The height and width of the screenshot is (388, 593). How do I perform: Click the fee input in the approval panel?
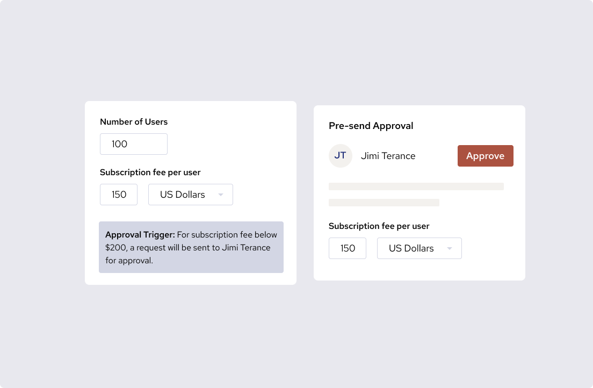(x=347, y=248)
